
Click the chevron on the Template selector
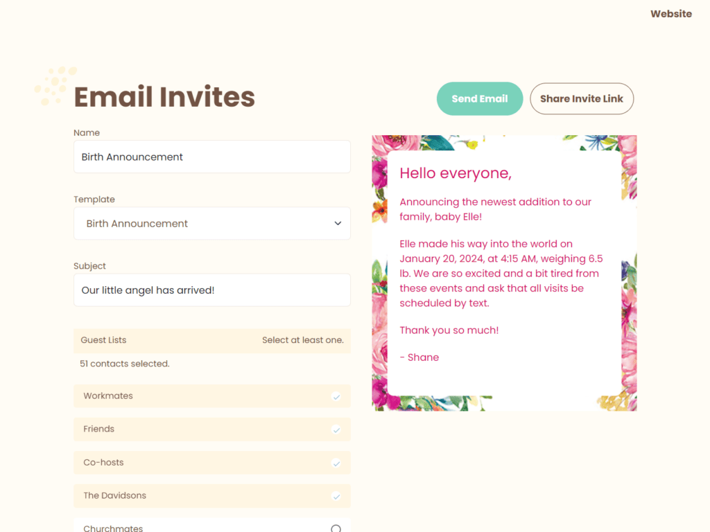pos(338,223)
